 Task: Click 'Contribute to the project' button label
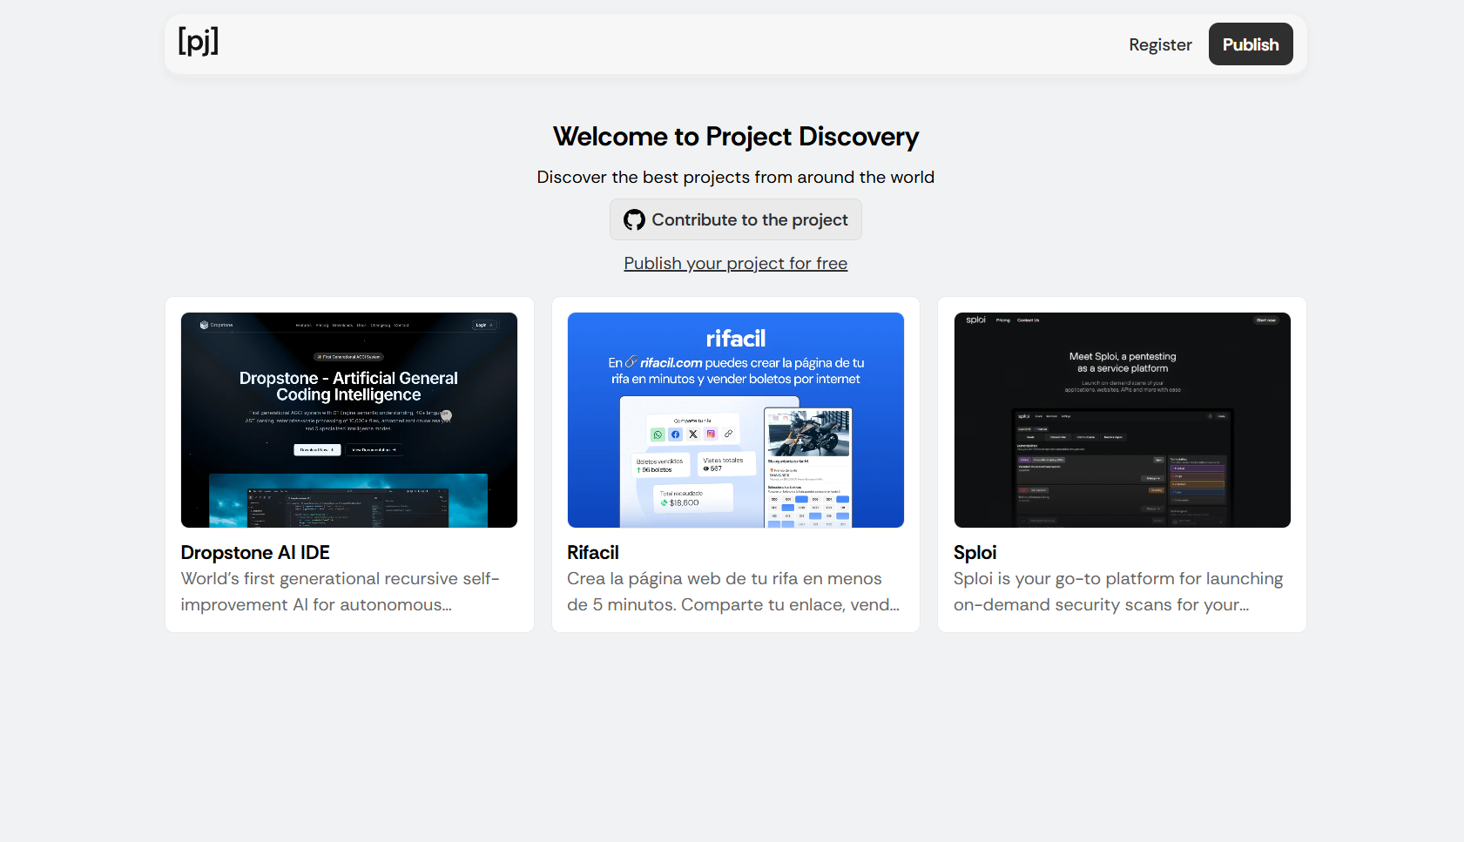click(x=750, y=220)
